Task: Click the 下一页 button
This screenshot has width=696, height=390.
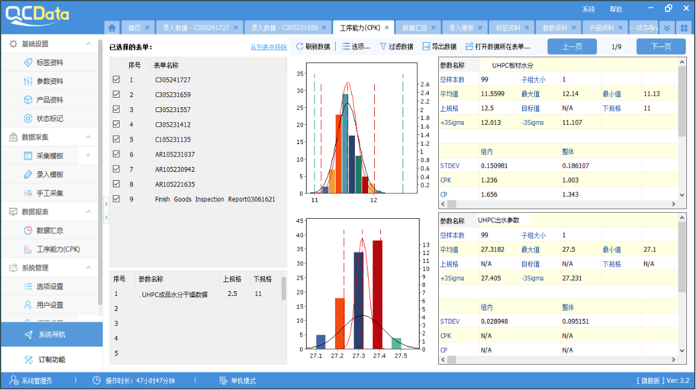Action: (661, 46)
